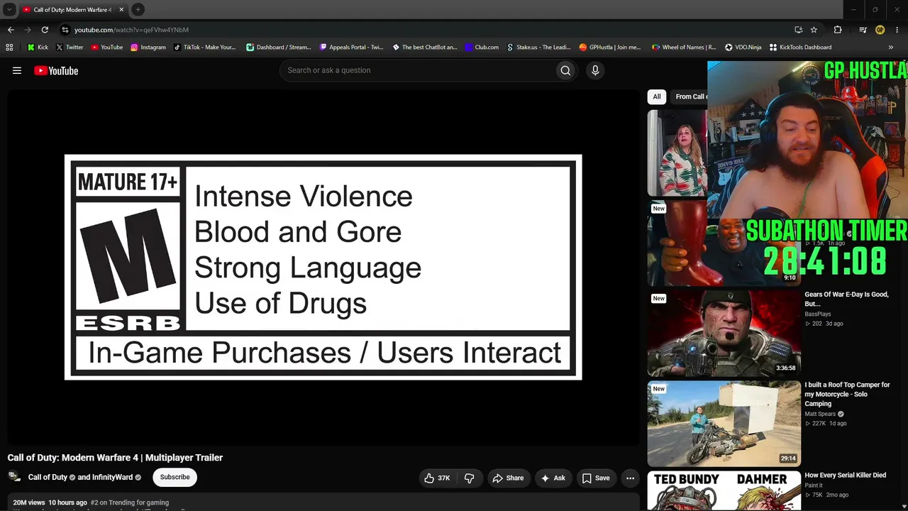Open the Ask AI button
Image resolution: width=908 pixels, height=511 pixels.
[x=553, y=478]
